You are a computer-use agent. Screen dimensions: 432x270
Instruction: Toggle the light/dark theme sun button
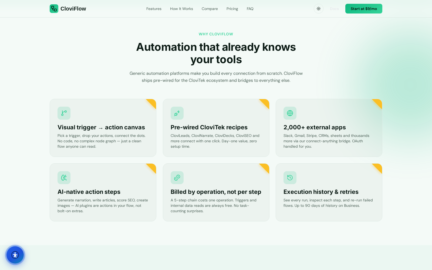pyautogui.click(x=319, y=9)
